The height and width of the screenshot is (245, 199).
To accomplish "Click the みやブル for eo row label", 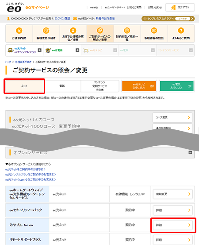I will coord(21,225).
